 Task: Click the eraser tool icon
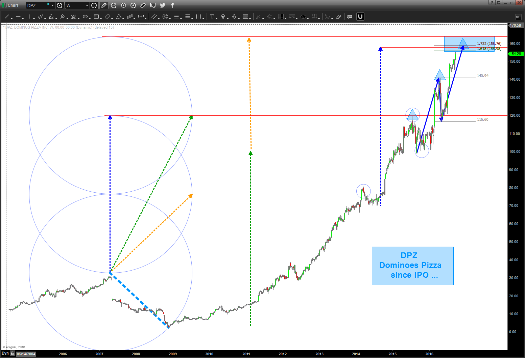tap(339, 17)
